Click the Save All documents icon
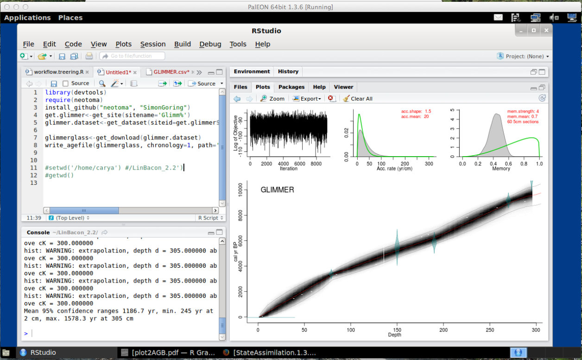This screenshot has width=582, height=360. pyautogui.click(x=74, y=56)
